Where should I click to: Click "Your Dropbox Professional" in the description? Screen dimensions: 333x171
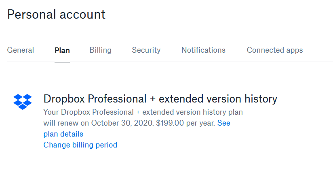[x=84, y=112]
